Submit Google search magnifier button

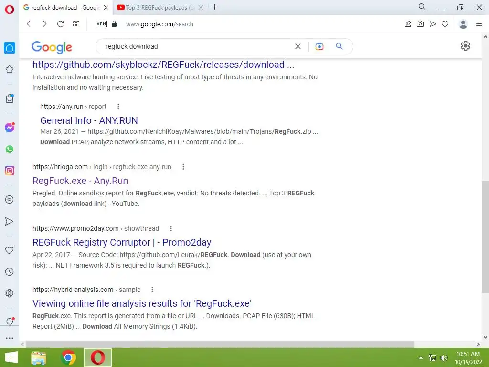point(340,46)
